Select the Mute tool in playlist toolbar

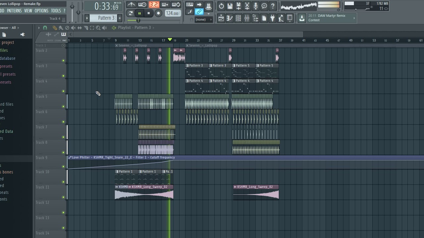point(74,28)
